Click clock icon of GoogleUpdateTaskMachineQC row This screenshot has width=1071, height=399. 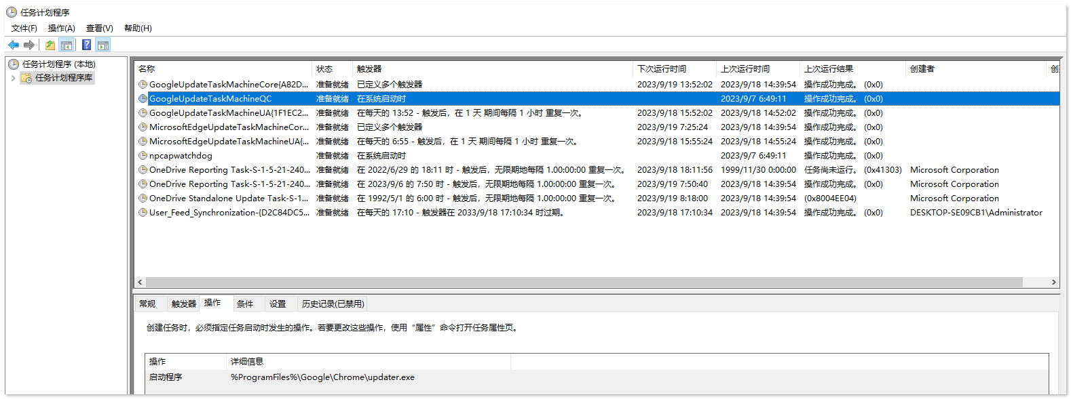coord(143,99)
